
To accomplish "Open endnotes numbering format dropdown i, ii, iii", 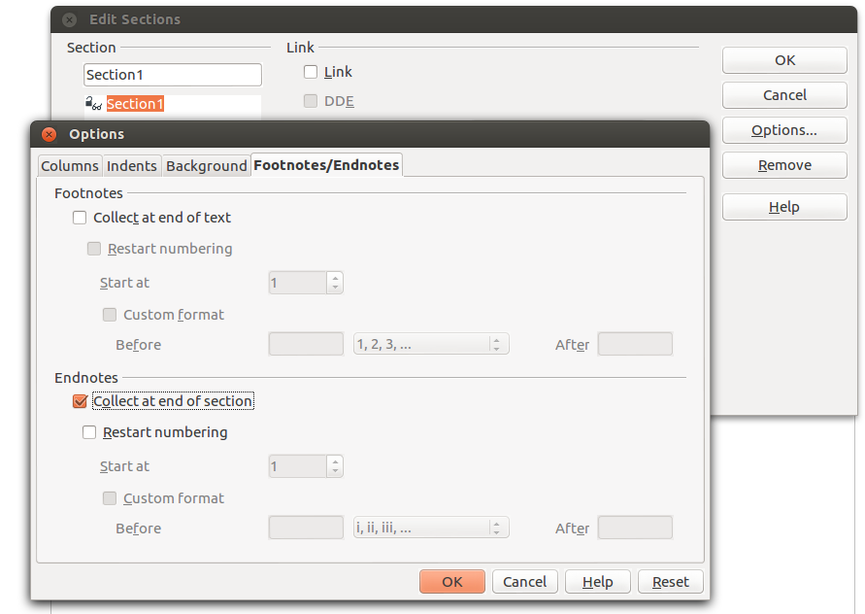I will (x=431, y=528).
